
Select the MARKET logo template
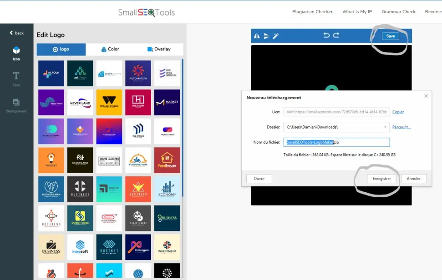[x=167, y=102]
